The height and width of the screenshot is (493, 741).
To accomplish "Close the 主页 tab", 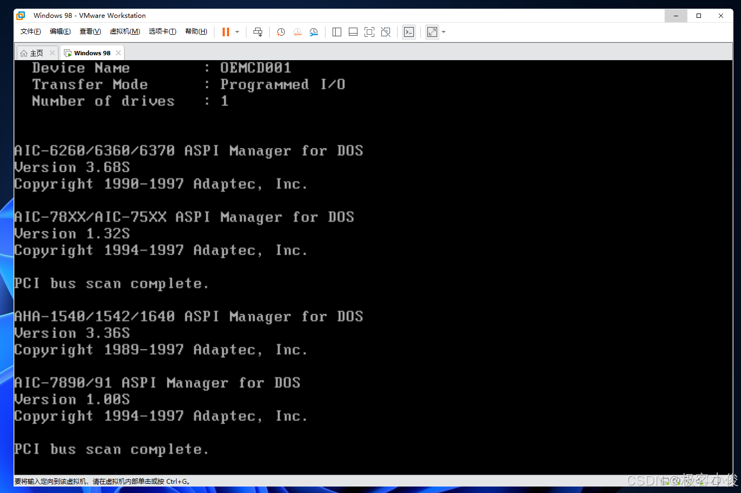I will point(52,53).
